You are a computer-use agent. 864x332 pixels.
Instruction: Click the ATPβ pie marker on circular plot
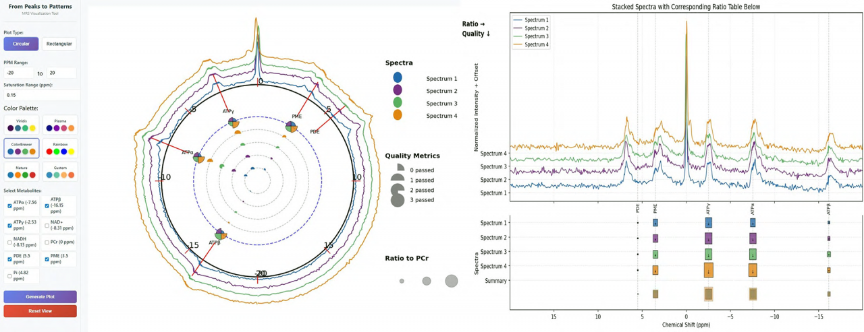[x=221, y=234]
